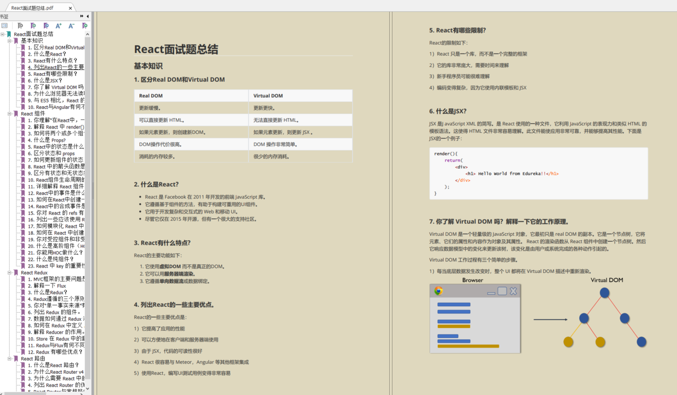Select bookmark 10. React与Angular有何不
The width and height of the screenshot is (677, 395).
pos(56,107)
